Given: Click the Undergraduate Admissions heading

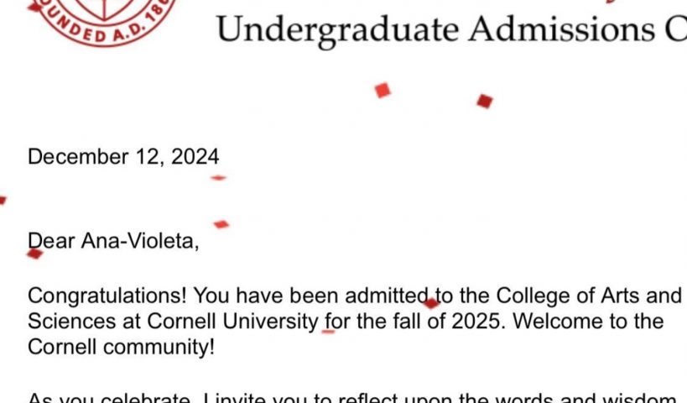Looking at the screenshot, I should pos(451,30).
